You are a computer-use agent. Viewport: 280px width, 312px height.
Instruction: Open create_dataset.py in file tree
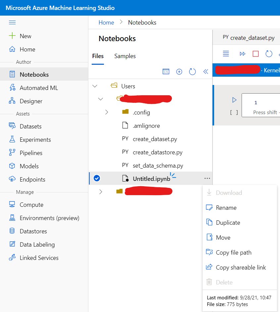(x=155, y=139)
